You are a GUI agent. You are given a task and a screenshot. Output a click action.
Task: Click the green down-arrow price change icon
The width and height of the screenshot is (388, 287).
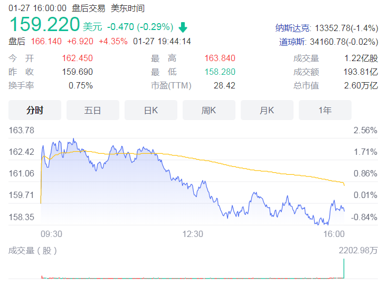(183, 27)
